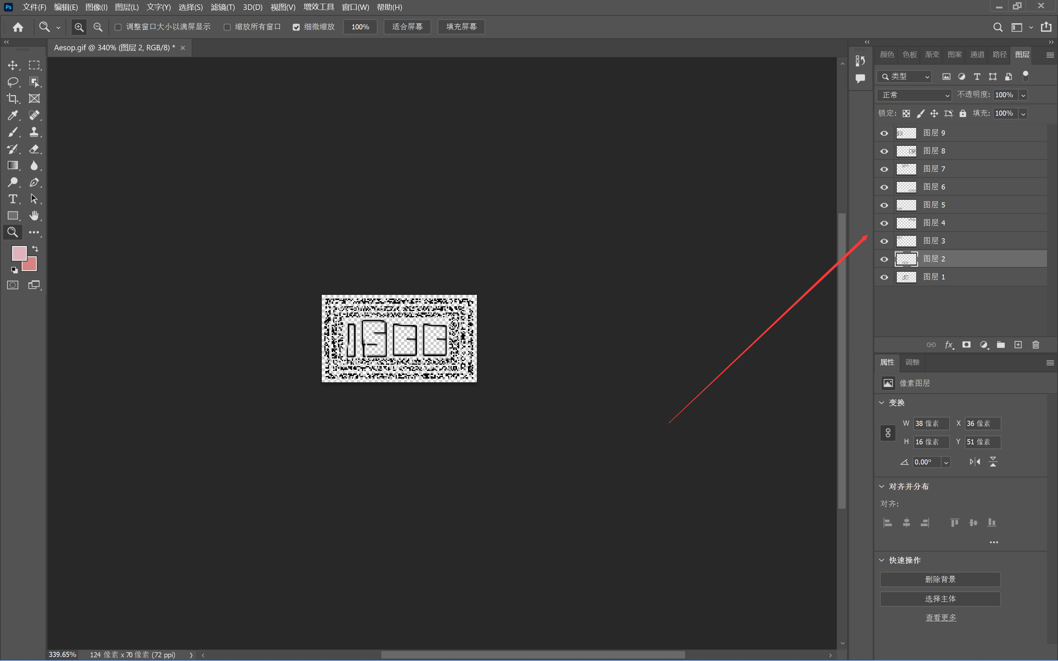The width and height of the screenshot is (1058, 661).
Task: Select the Eyedropper tool
Action: point(13,115)
